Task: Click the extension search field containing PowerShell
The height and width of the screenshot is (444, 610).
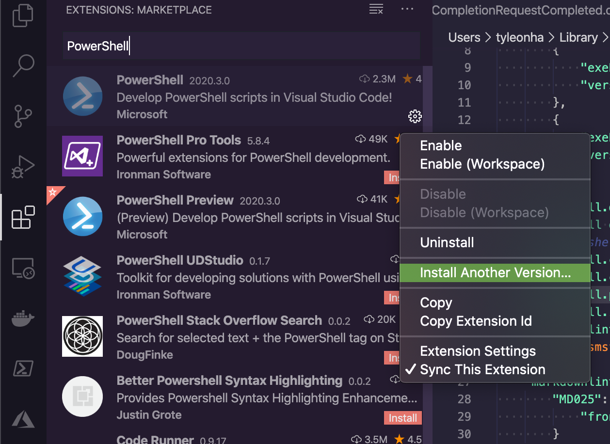Action: 241,46
